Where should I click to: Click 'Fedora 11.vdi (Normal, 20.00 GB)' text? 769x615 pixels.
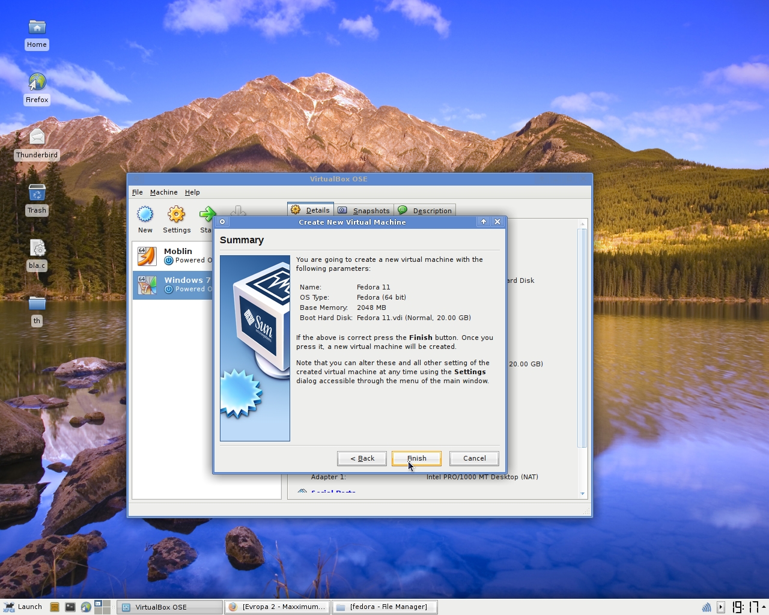tap(413, 318)
